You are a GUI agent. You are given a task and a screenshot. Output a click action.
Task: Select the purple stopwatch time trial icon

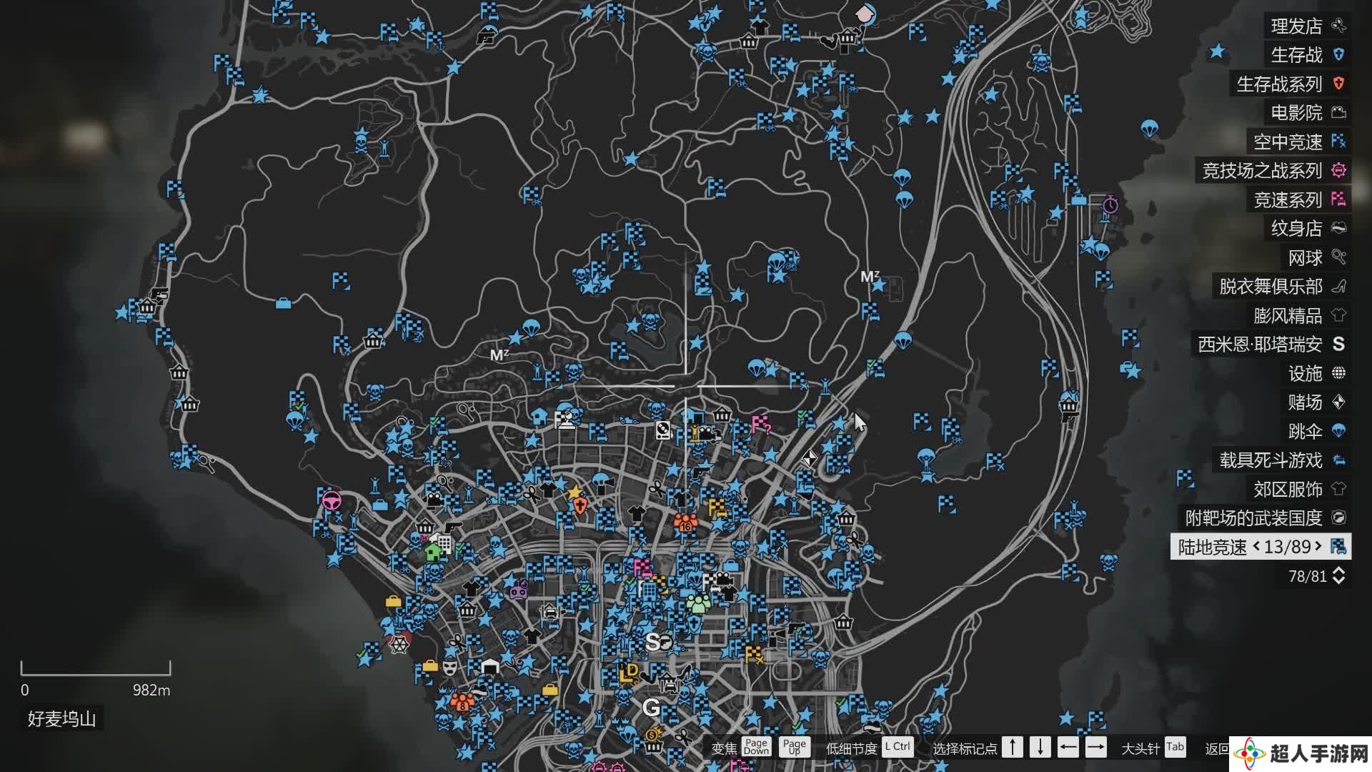point(1110,205)
